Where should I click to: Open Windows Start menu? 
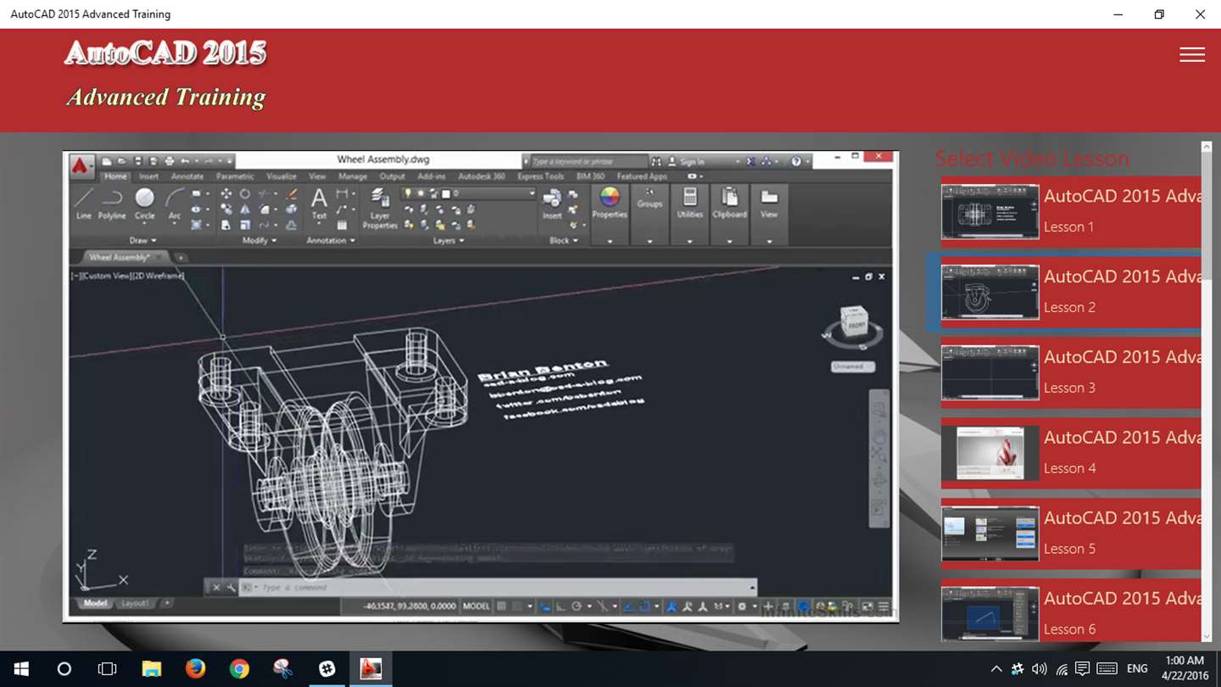coord(21,669)
